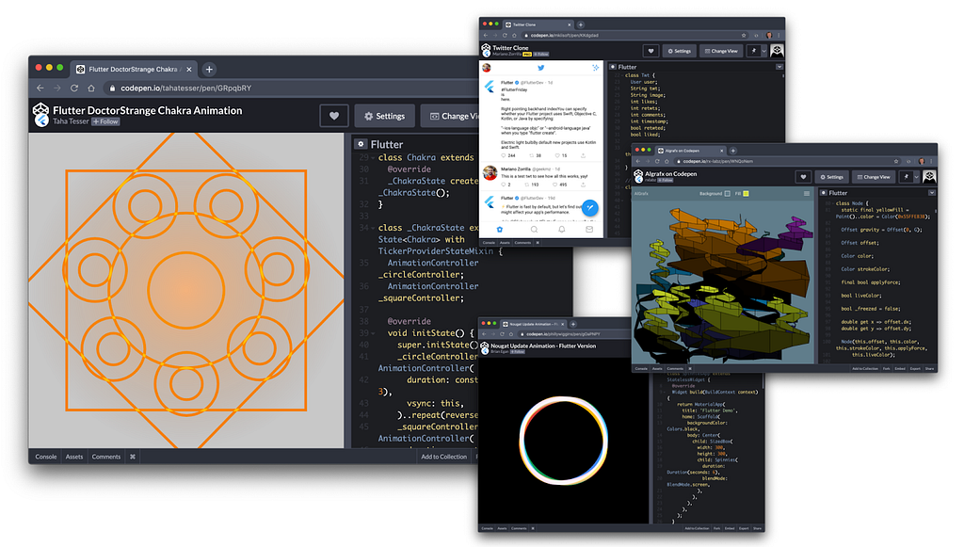Open the dropdown arrow beside the Algrafx pin
Viewport: 964px width, 547px height.
coord(917,176)
